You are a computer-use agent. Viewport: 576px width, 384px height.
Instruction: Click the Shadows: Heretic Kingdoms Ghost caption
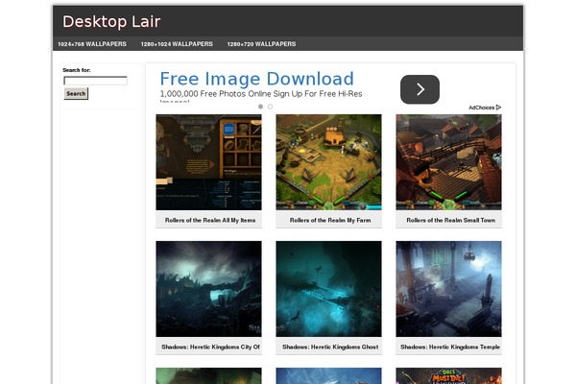330,347
